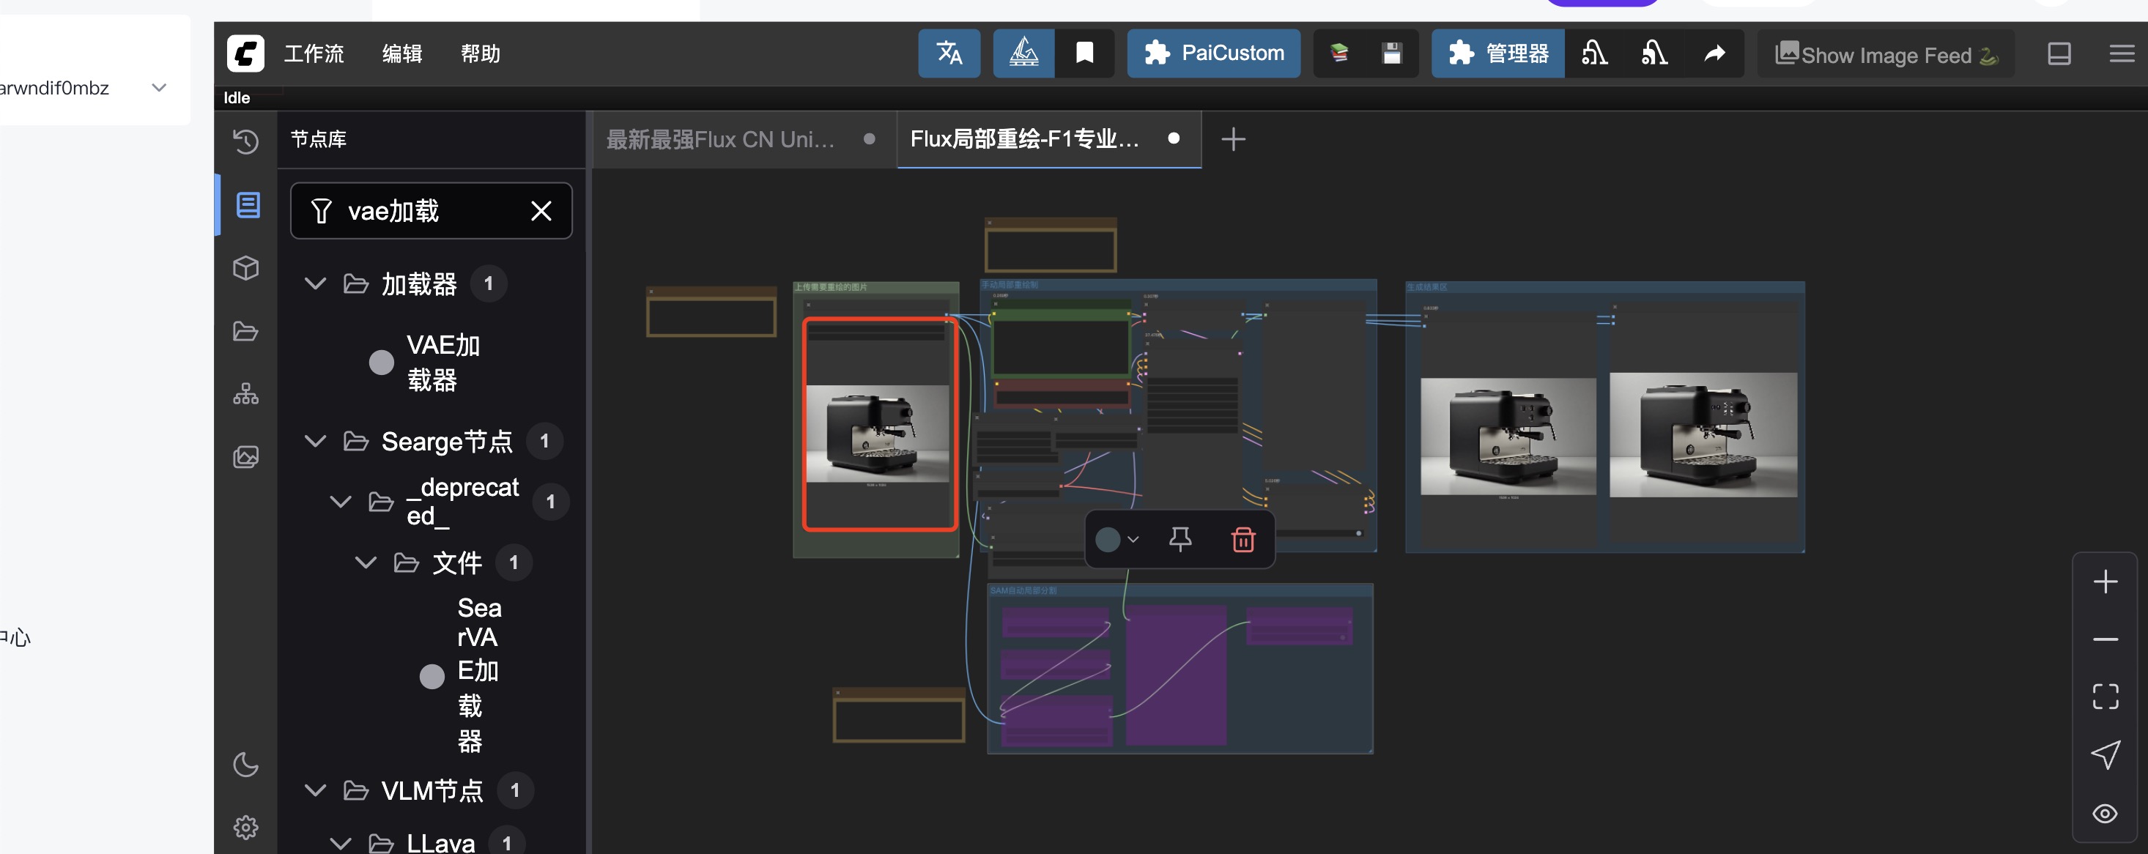2148x854 pixels.
Task: Clear the vae加载 search filter
Action: (x=541, y=211)
